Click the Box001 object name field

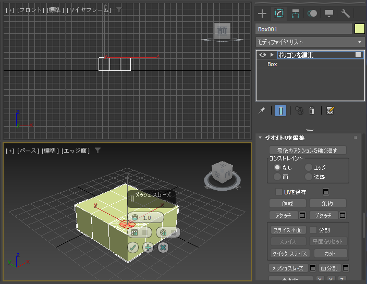pos(303,29)
